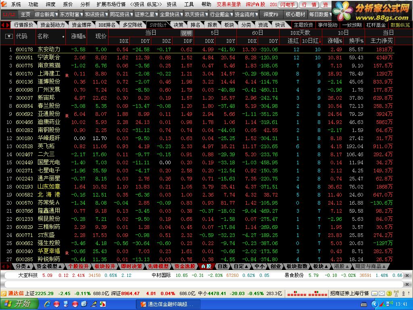Launch Internet Explorer from quick launch
Viewport: 413px width, 310px height.
click(x=48, y=304)
